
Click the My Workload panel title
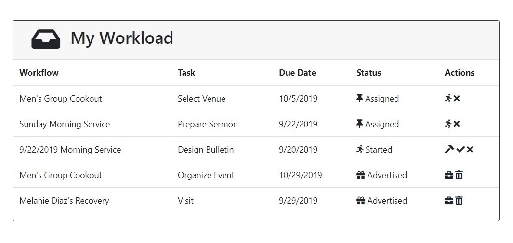tap(122, 38)
